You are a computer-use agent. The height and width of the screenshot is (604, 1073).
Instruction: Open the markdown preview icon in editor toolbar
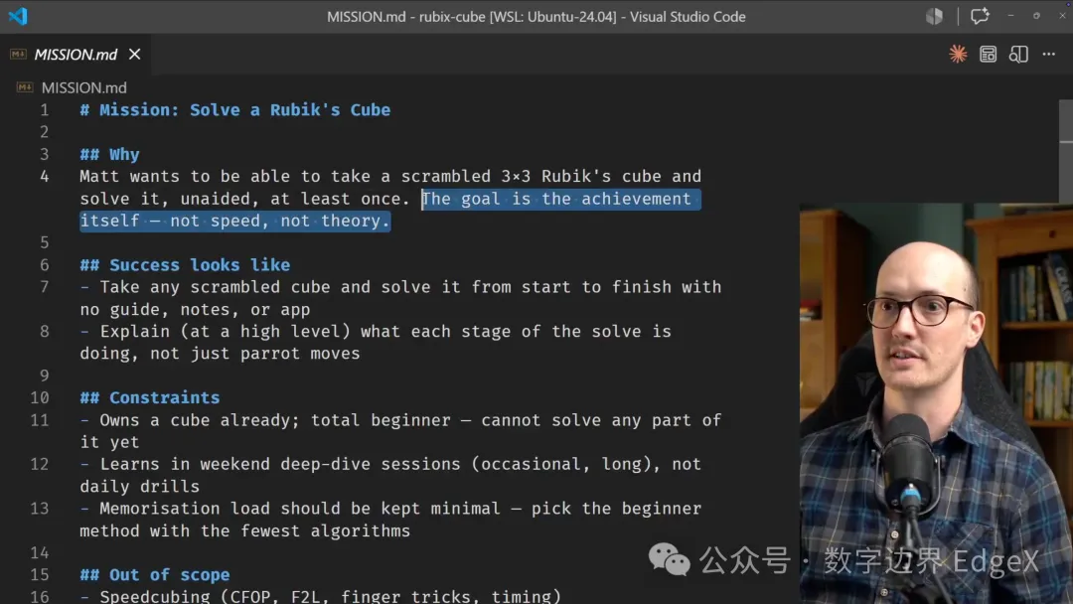coord(989,54)
